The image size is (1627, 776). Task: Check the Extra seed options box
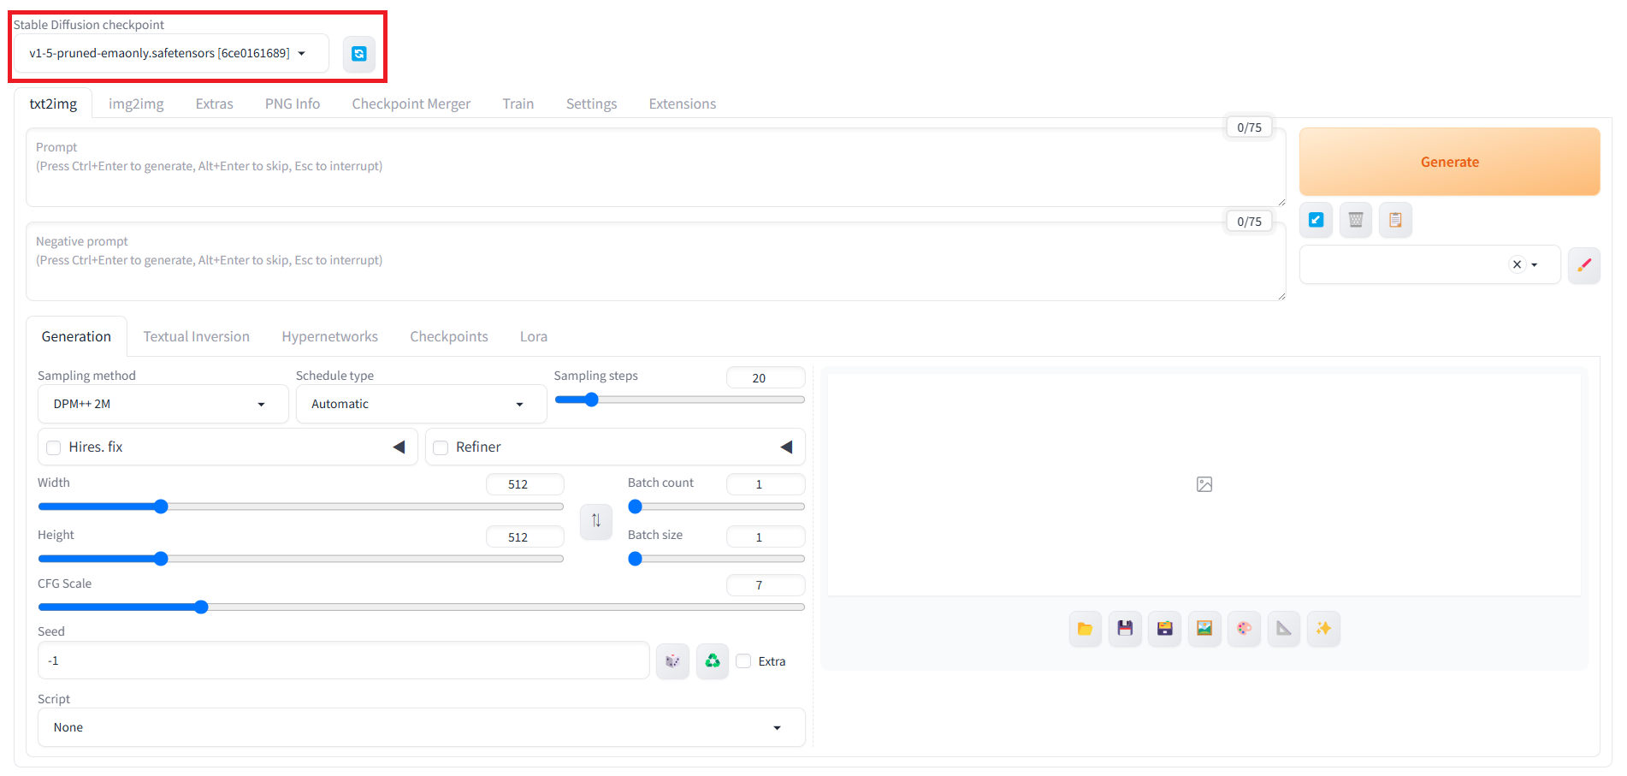pyautogui.click(x=743, y=660)
